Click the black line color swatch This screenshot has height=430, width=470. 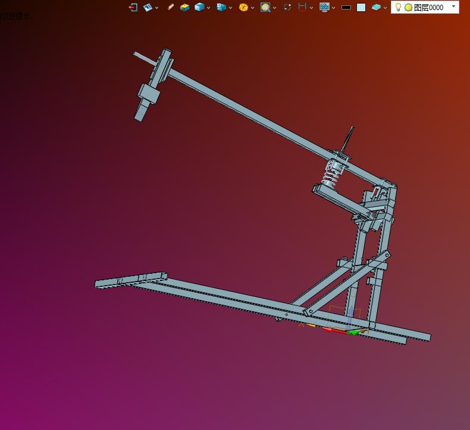[x=346, y=7]
